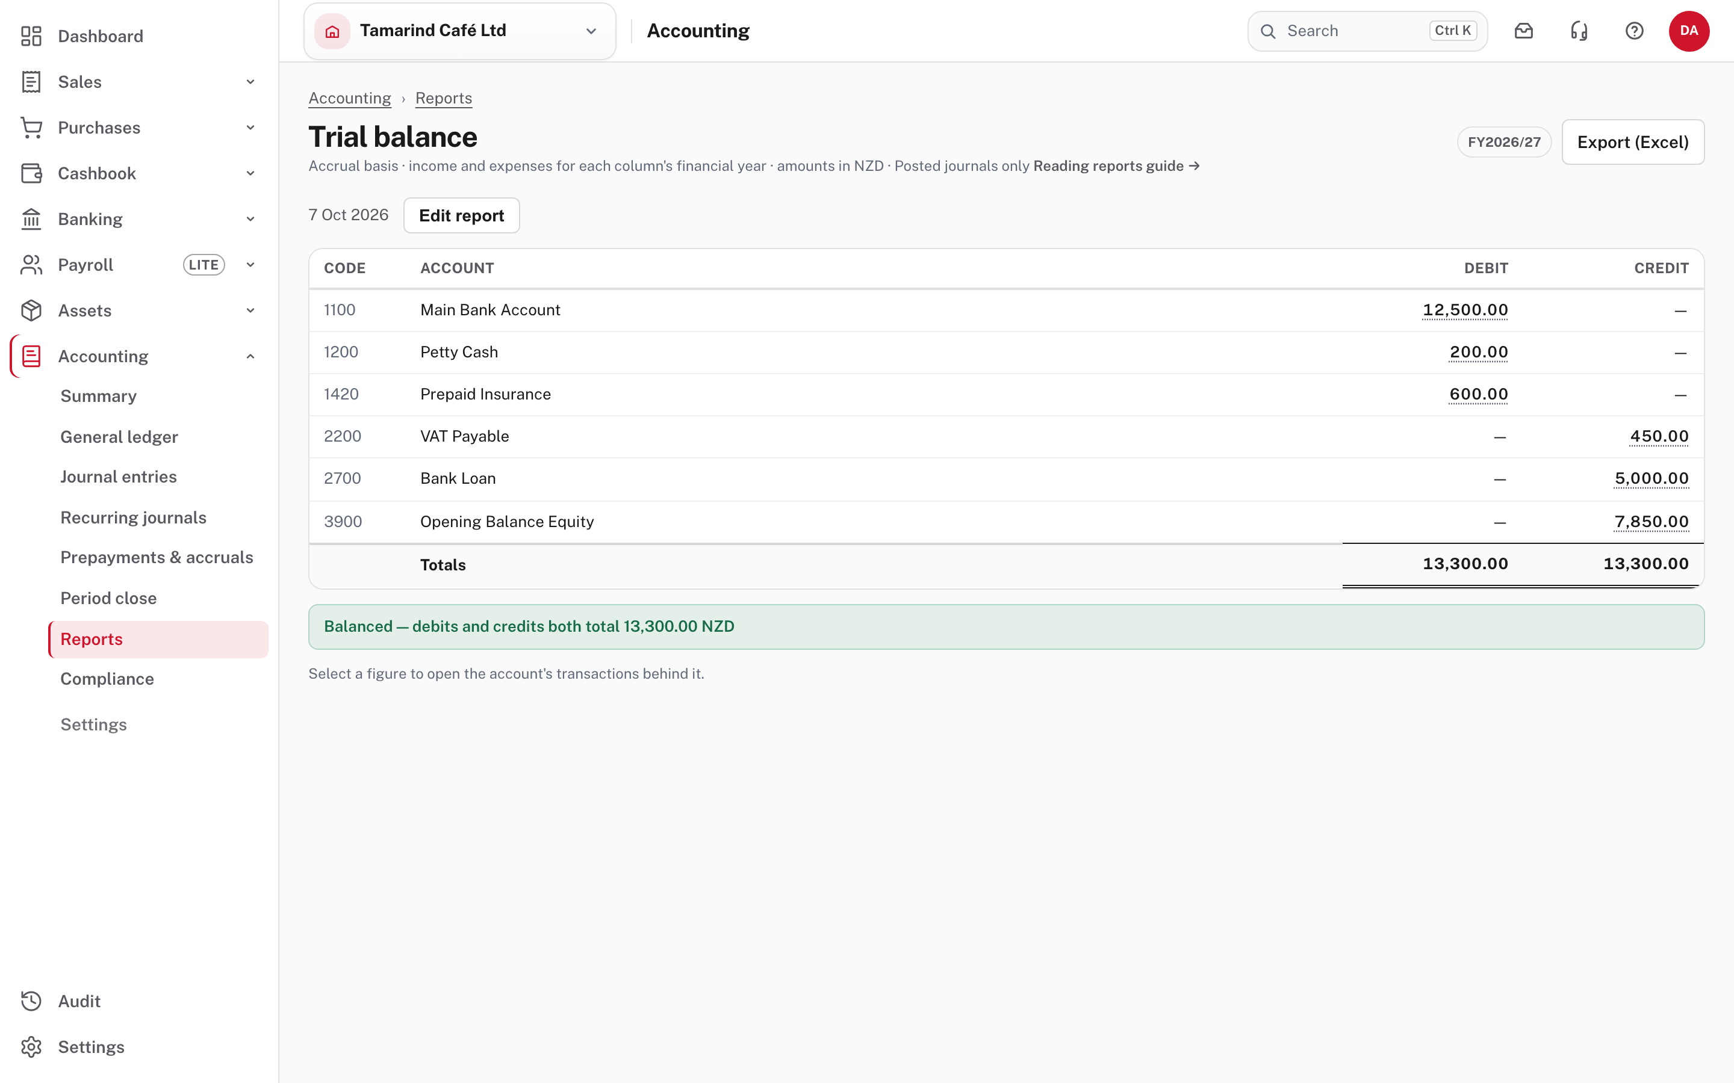
Task: Click the Tamarind Café company logo icon
Action: click(x=332, y=31)
